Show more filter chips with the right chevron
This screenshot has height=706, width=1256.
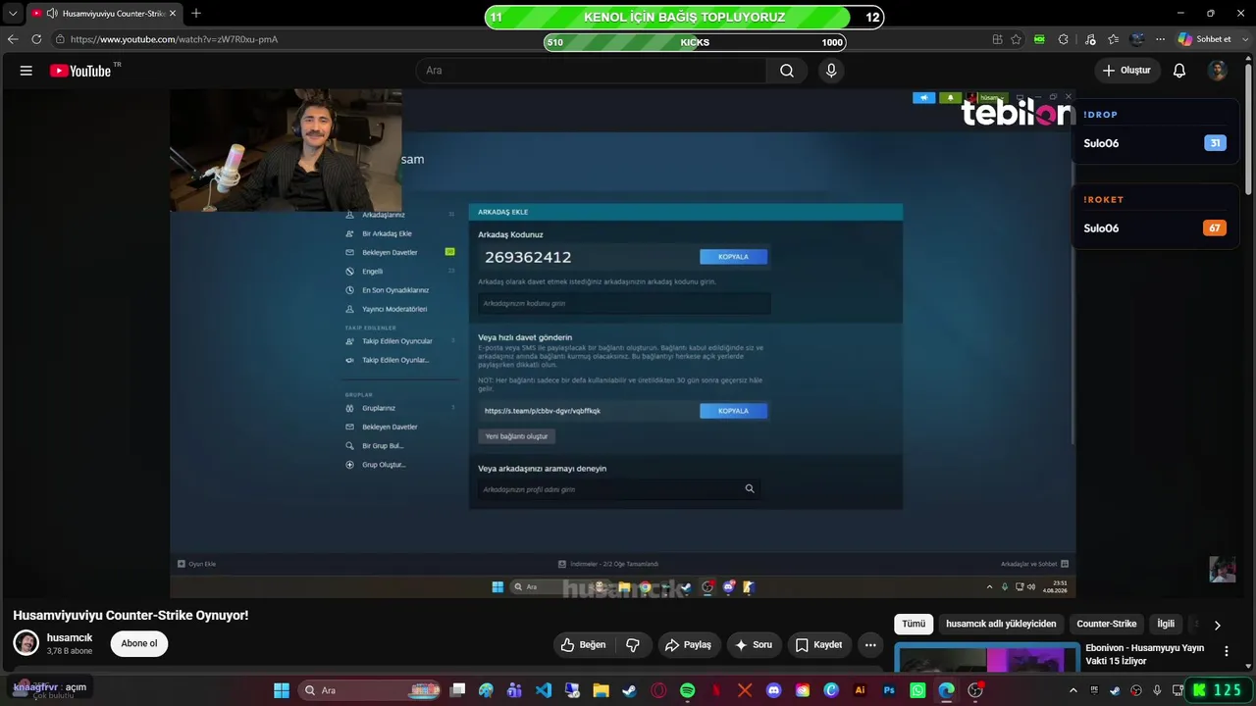coord(1217,625)
